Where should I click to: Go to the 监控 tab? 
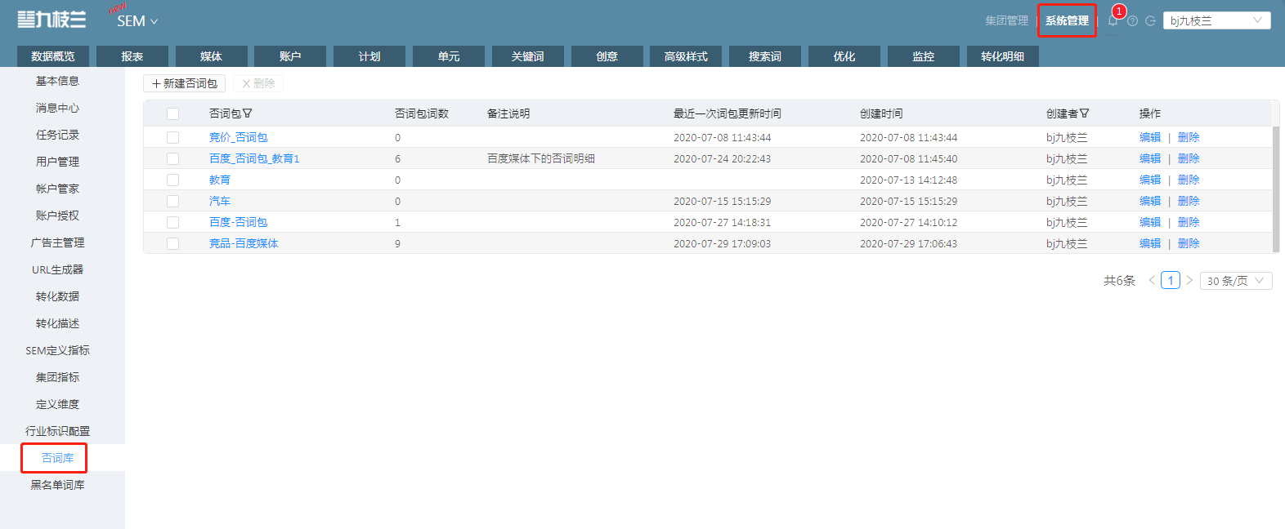click(924, 56)
